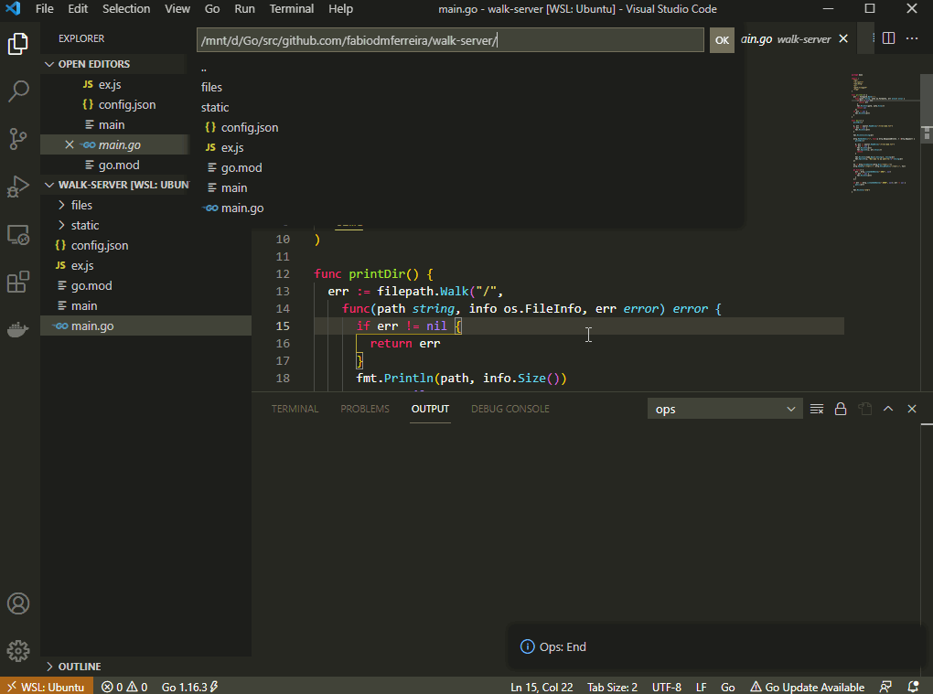933x694 pixels.
Task: Switch to the Terminal panel tab
Action: coord(295,409)
